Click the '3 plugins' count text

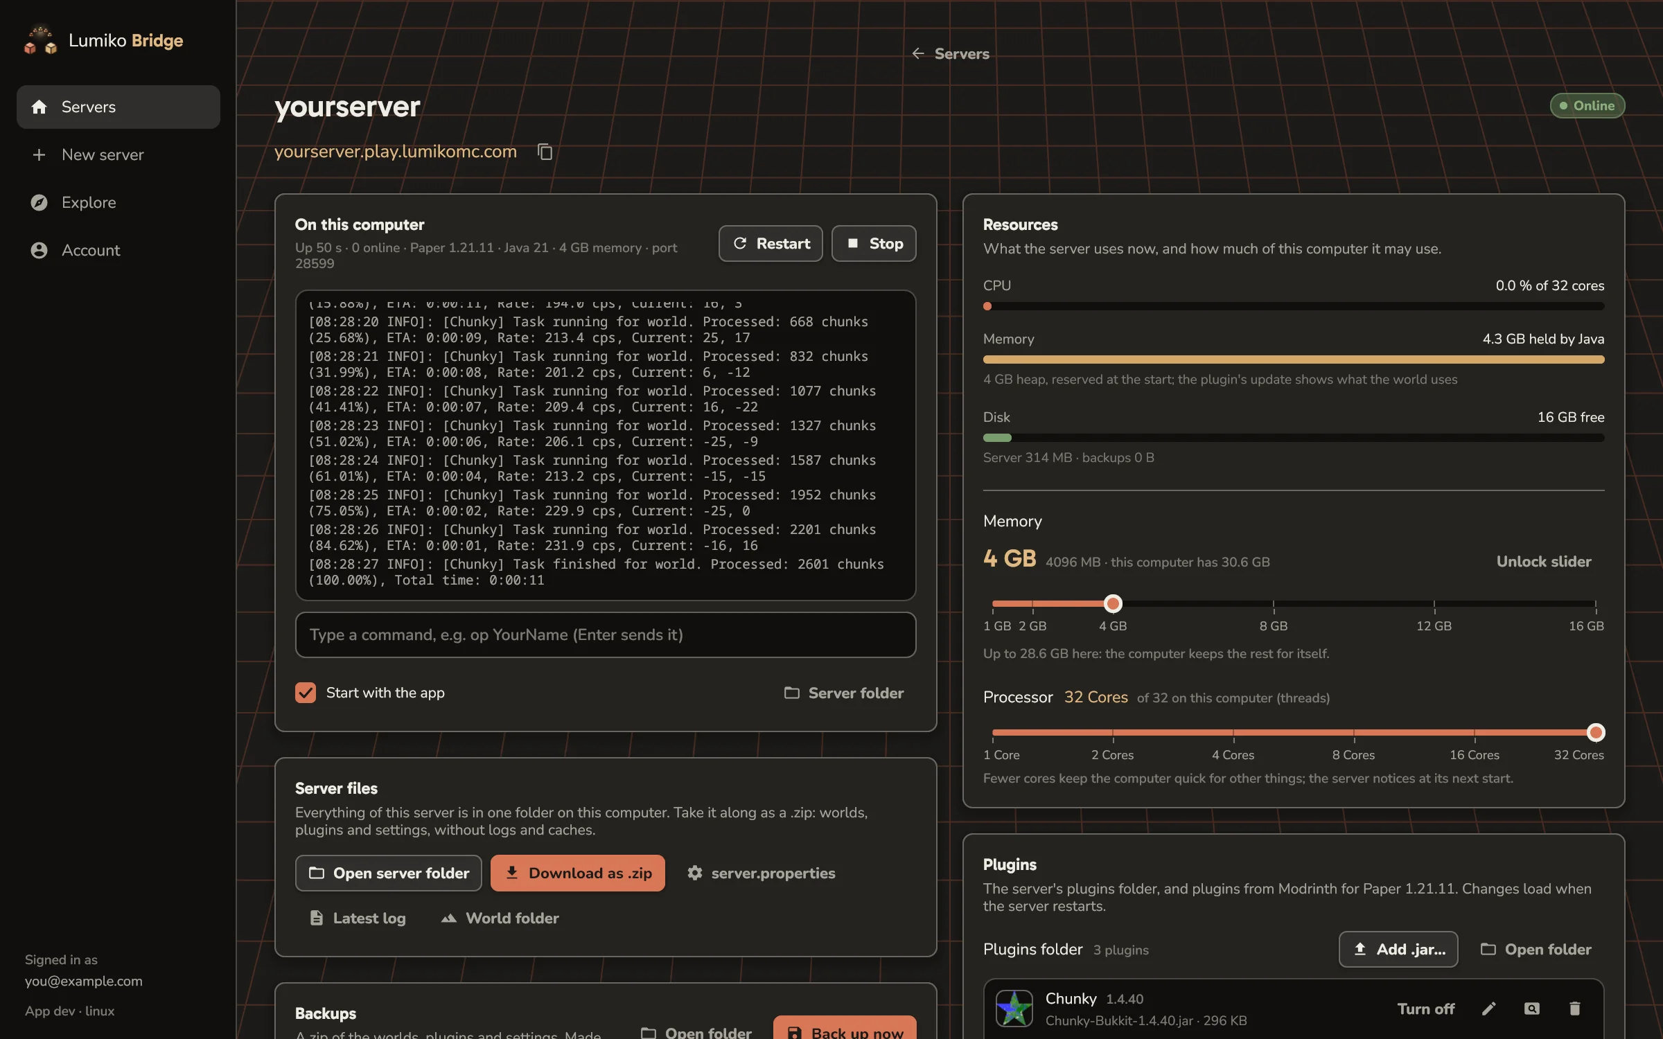pos(1120,950)
